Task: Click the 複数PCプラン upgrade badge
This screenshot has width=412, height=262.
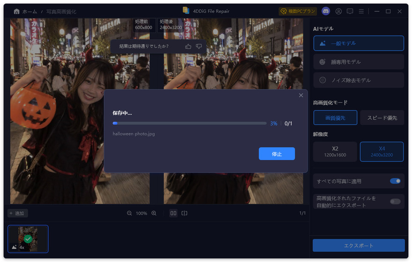Action: (x=298, y=11)
